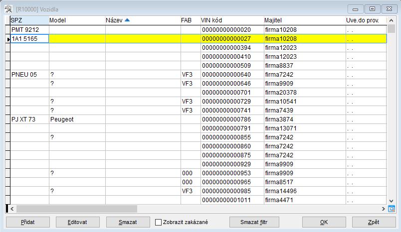Screen dimensions: 401x232
Task: Click the scroll down arrow
Action: point(391,201)
